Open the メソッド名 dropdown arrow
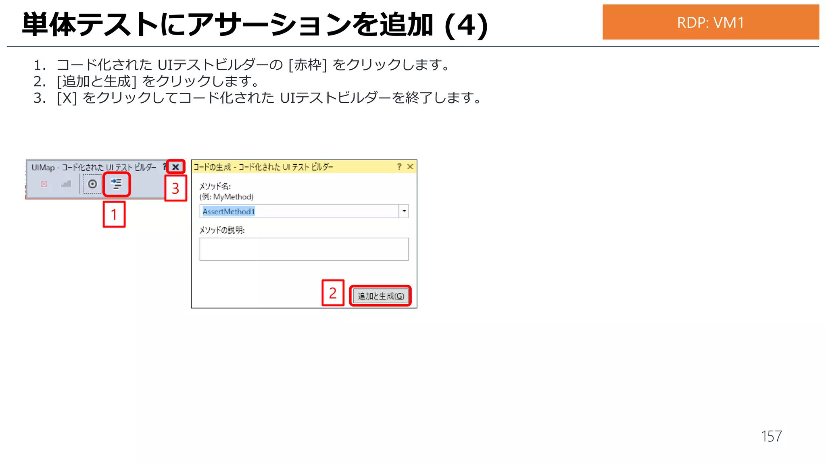 coord(404,211)
